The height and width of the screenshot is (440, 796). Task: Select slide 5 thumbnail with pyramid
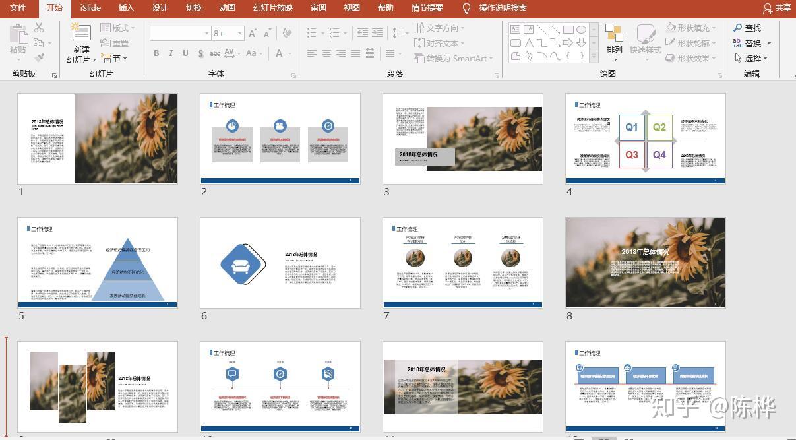pyautogui.click(x=98, y=263)
